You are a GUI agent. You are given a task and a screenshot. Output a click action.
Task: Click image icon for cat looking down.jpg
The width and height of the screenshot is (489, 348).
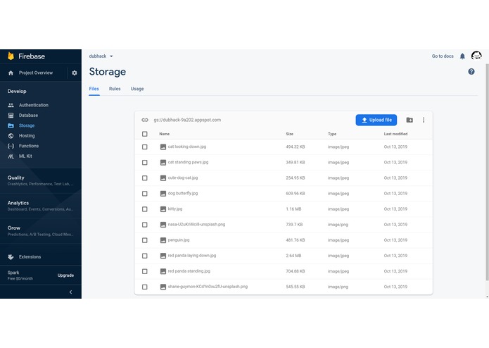(163, 147)
